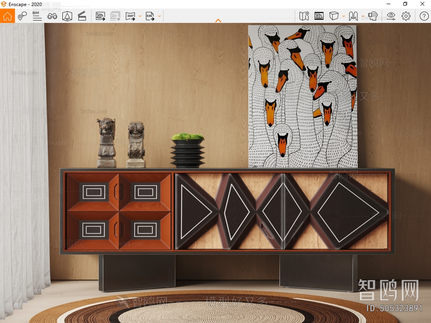Open the projection mode dropdown arrow
Viewport: 431px width, 323px height.
pos(344,16)
